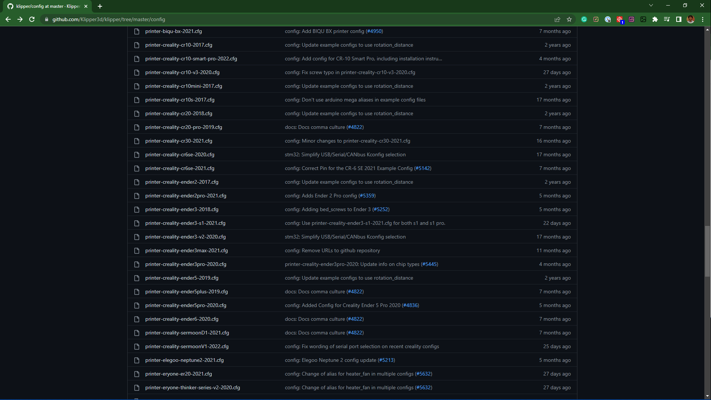Open printer-creality-ender3-v2-2020.cfg file
The height and width of the screenshot is (400, 711).
point(185,237)
